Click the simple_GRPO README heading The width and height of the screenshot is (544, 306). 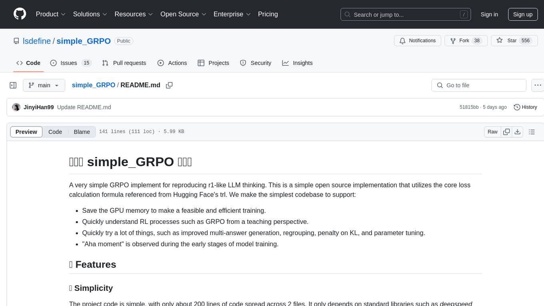click(130, 162)
